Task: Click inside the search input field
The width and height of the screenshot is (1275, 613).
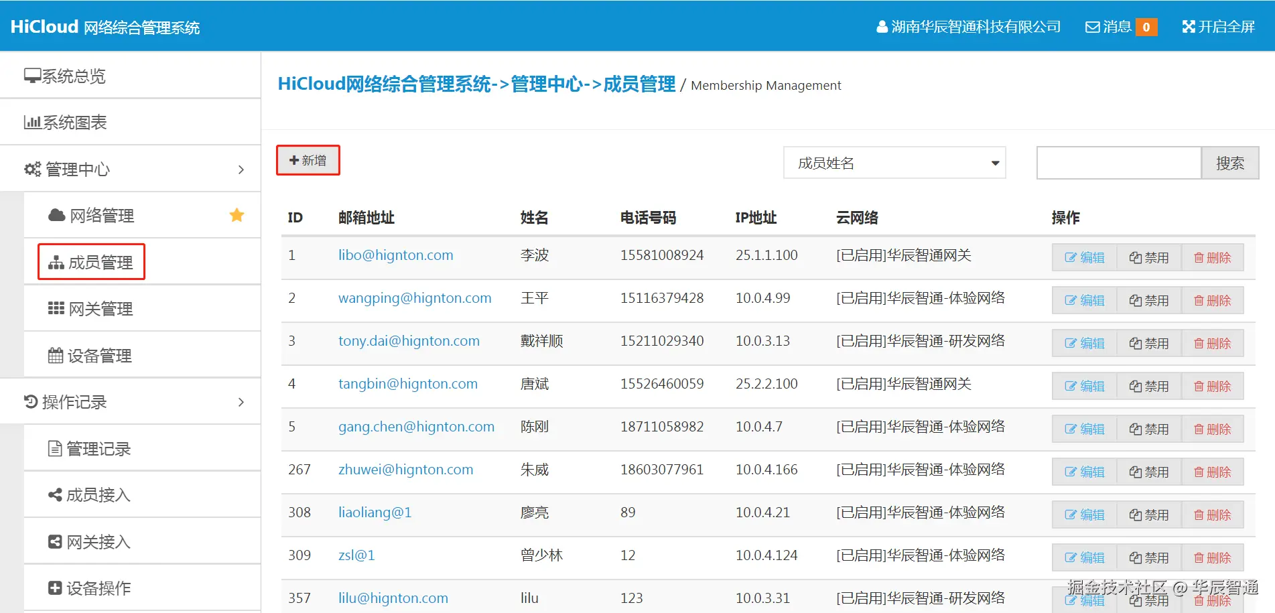Action: (x=1118, y=163)
